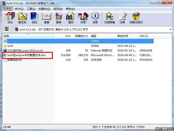The height and width of the screenshot is (131, 174).
Task: Click the globe icon of 3322软件站 url file
Action: [x=5, y=50]
